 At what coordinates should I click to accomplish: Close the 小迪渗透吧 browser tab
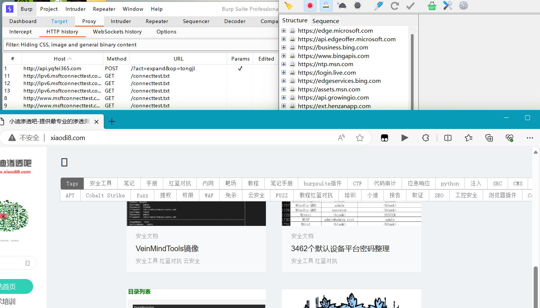pos(96,121)
